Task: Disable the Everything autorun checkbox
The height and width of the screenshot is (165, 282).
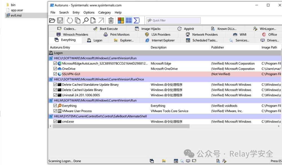Action: [55, 106]
